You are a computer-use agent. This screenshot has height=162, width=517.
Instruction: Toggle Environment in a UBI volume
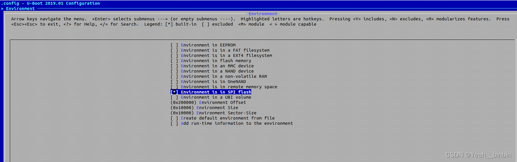pyautogui.click(x=211, y=97)
